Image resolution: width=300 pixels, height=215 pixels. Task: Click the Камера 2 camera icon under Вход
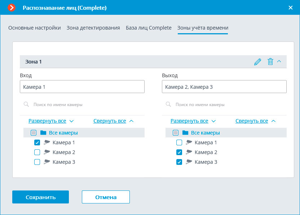click(47, 152)
